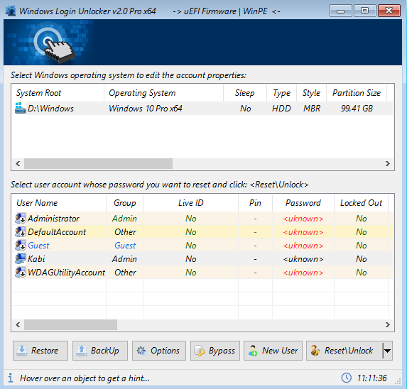Click the user list horizontal scrollbar thumb

click(70, 324)
